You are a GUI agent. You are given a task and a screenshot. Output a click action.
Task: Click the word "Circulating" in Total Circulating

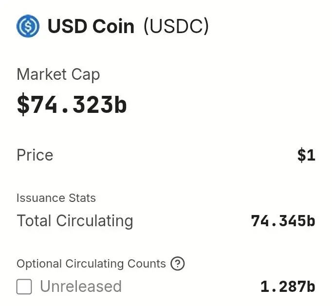94,221
